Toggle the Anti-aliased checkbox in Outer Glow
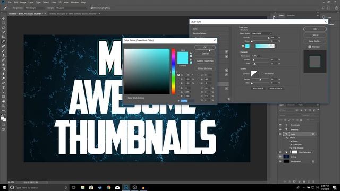Viewport: 340px width, 191px height. [x=262, y=74]
